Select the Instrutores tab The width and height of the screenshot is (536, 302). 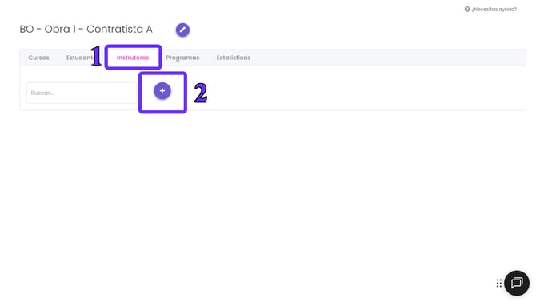click(133, 58)
